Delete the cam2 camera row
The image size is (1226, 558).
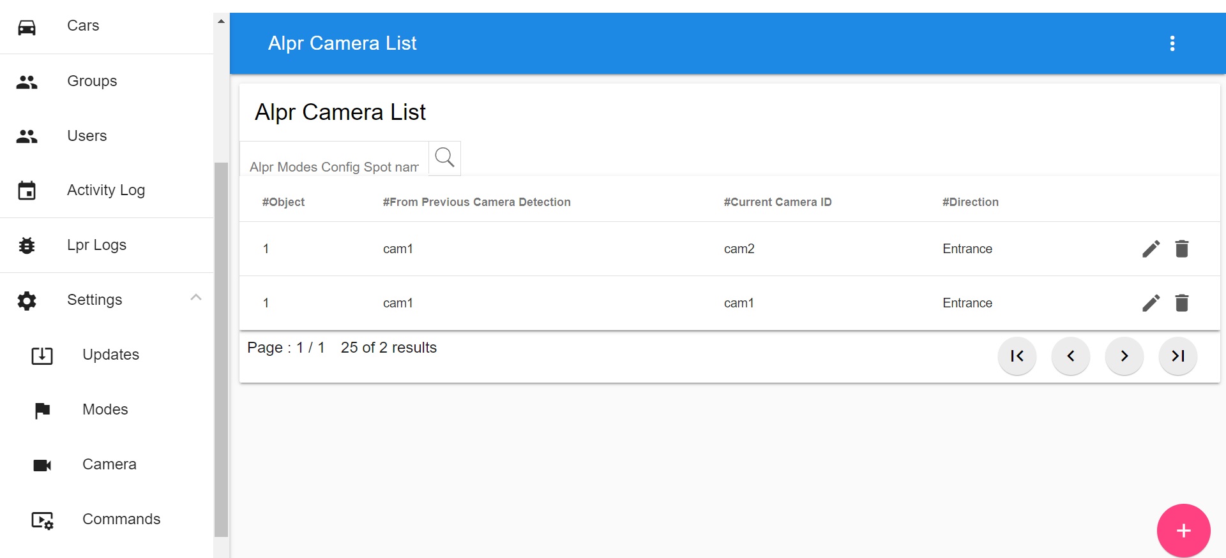click(x=1182, y=249)
